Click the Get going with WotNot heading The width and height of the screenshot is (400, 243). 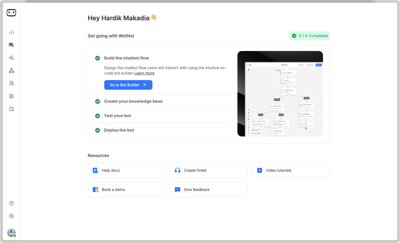[111, 36]
